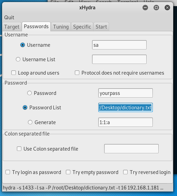Screen dimensions: 177x196
Task: Check Protocol does not require usernames
Action: coord(77,73)
